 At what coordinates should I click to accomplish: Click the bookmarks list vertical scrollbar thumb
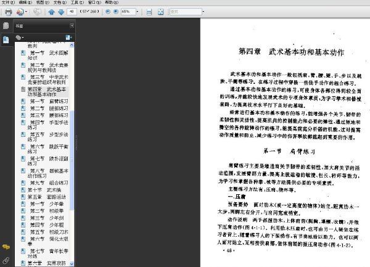coord(72,160)
